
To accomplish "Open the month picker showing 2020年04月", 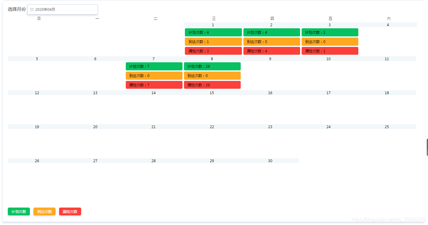I will click(x=62, y=9).
